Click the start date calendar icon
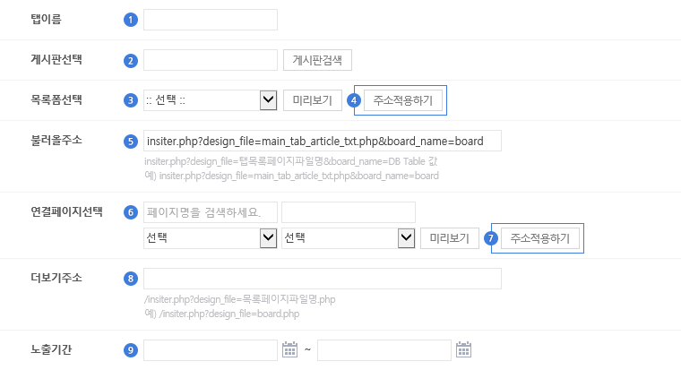Screen dimensions: 681x370 pos(289,349)
